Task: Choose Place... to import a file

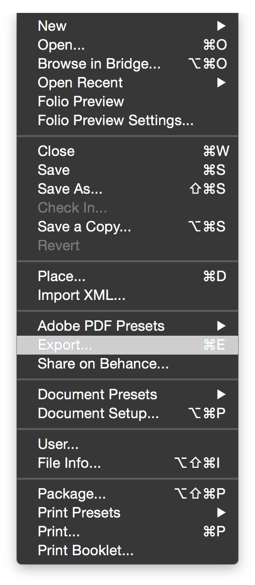Action: [x=127, y=277]
